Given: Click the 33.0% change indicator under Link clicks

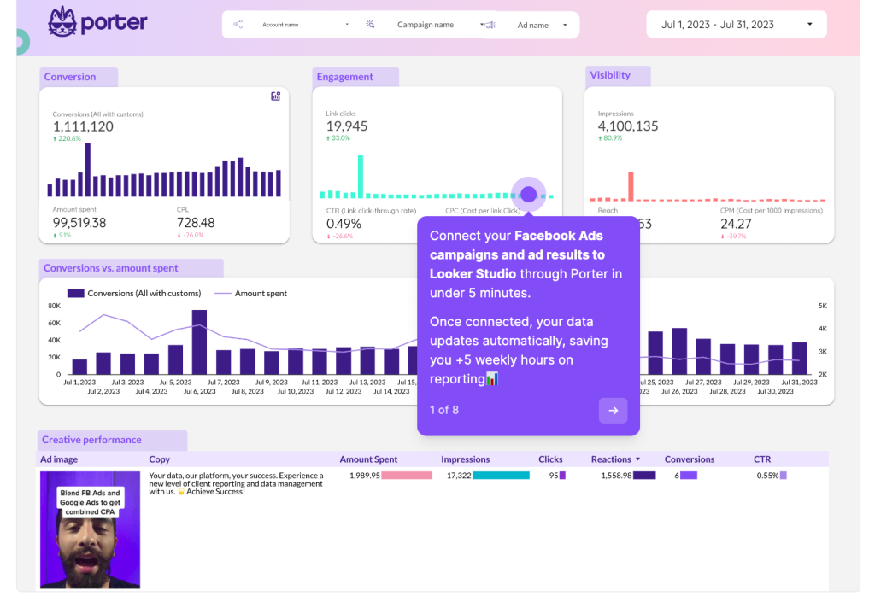Looking at the screenshot, I should click(338, 138).
